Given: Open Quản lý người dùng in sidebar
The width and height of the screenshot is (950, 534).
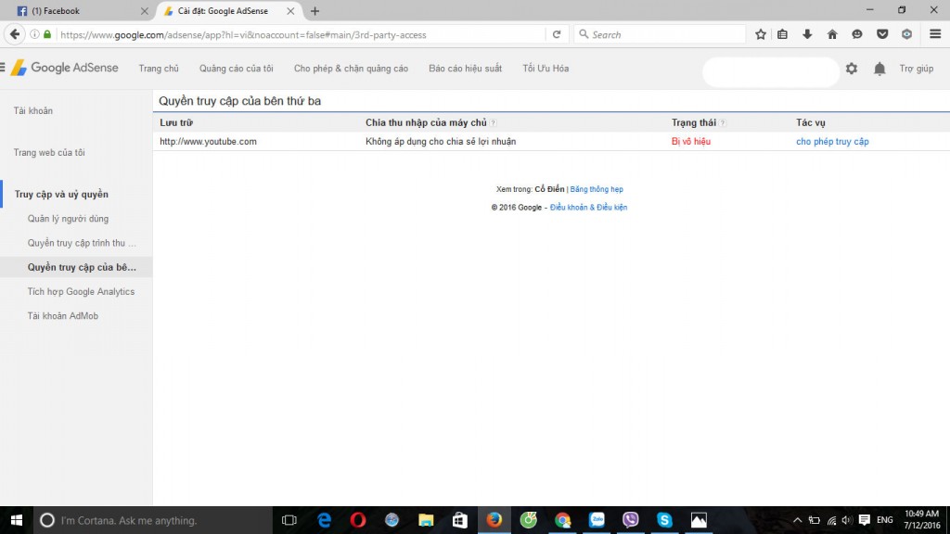Looking at the screenshot, I should click(x=68, y=219).
